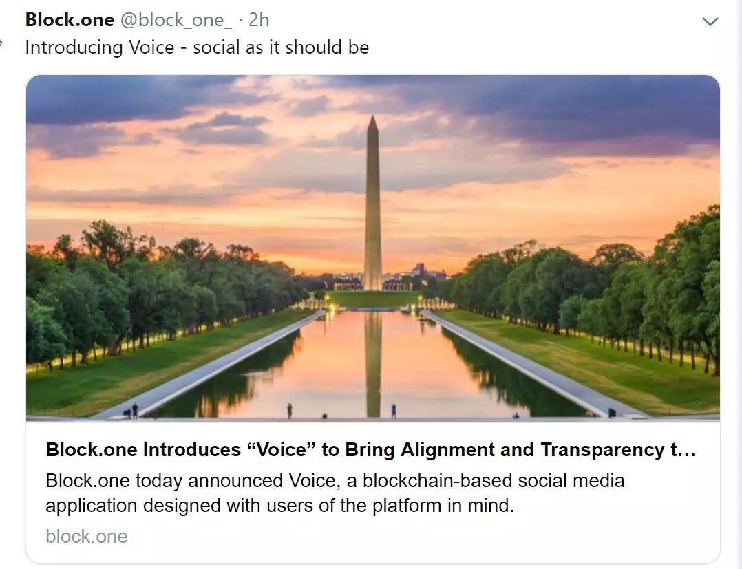Click the tweet text Introducing Voice
This screenshot has height=569, width=742.
(100, 47)
